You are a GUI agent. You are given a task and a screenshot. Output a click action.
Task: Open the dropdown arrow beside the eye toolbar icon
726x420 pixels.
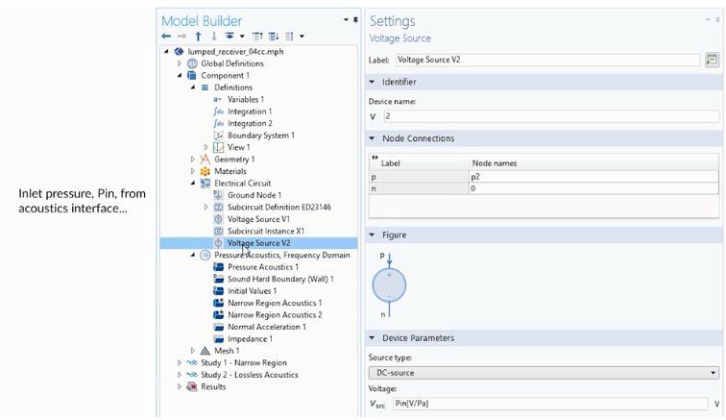click(242, 37)
